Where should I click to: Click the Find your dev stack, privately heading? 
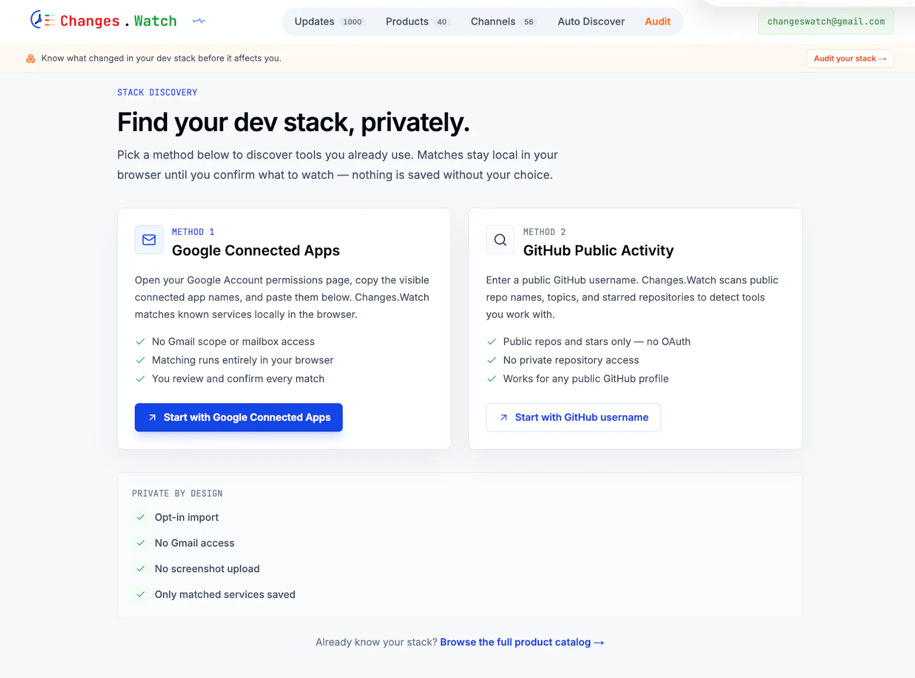click(293, 122)
